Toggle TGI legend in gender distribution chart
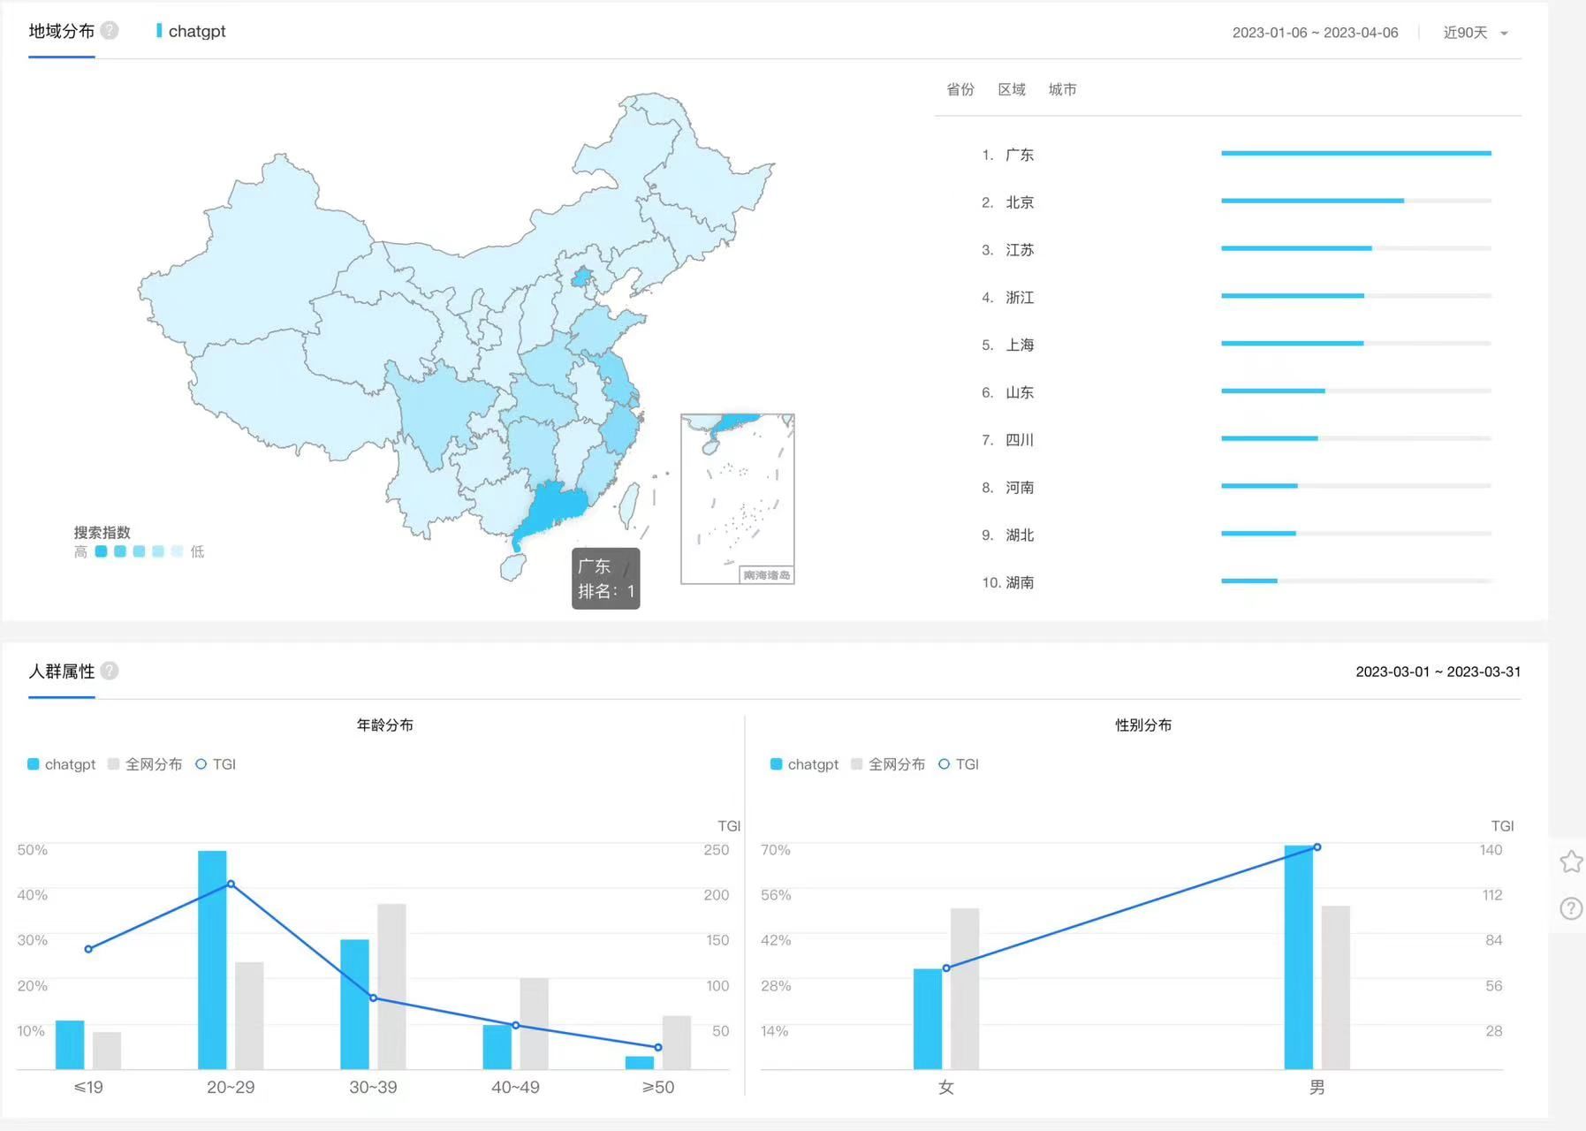Viewport: 1586px width, 1131px height. tap(959, 764)
